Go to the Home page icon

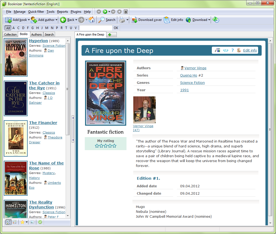click(x=92, y=20)
